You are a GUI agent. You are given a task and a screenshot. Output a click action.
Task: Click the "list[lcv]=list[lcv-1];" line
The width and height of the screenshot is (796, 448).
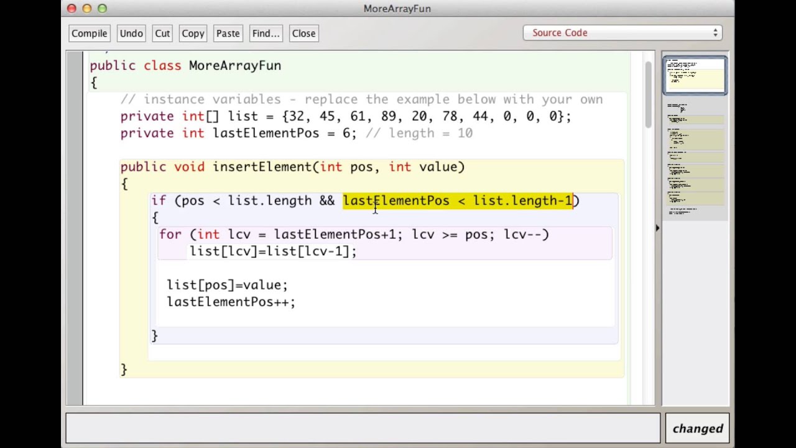273,251
